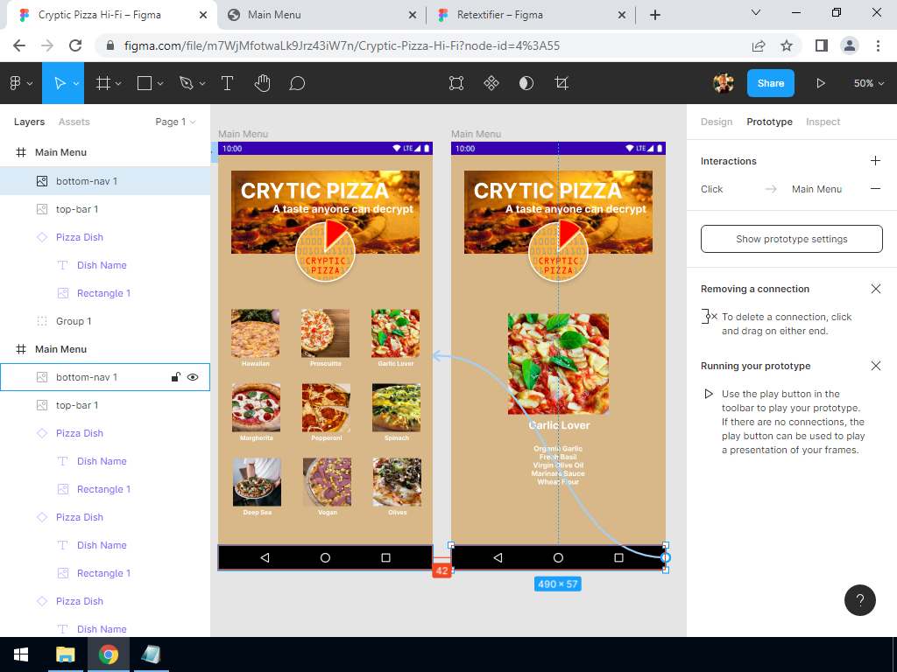This screenshot has height=672, width=897.
Task: Select the first Pizza Dish component layer
Action: 105,237
